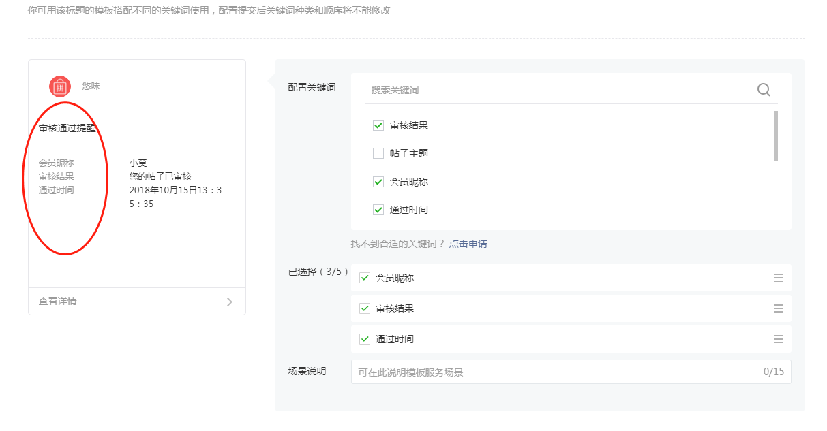Uncheck 通过时间 in keyword list

point(378,210)
